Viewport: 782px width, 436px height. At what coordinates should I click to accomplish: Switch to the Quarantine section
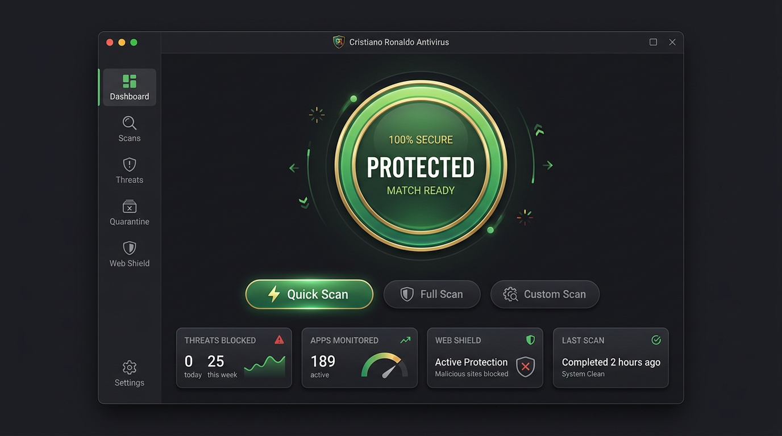(x=130, y=213)
